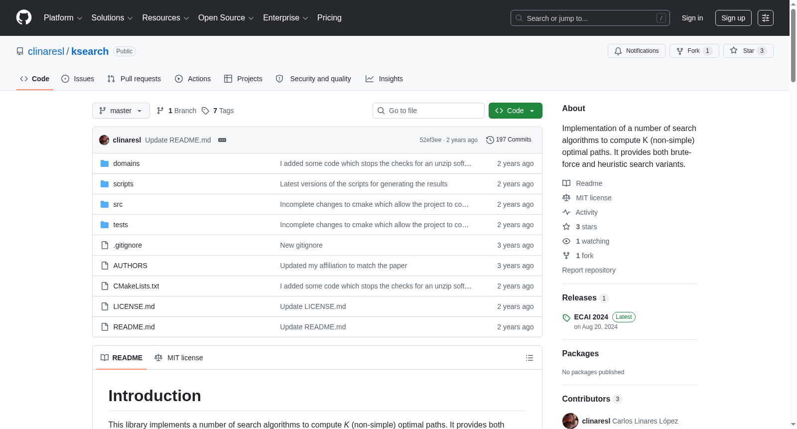Viewport: 797px width, 429px height.
Task: Click the watching eye icon
Action: 566,241
